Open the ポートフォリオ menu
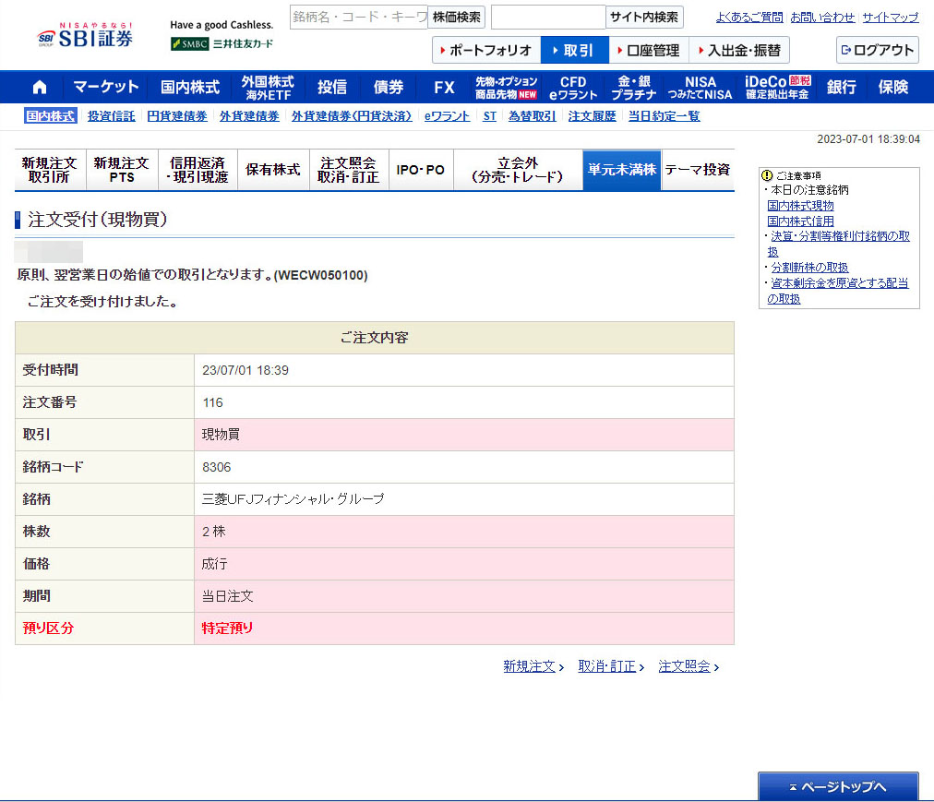Viewport: 934px width, 802px height. click(486, 50)
